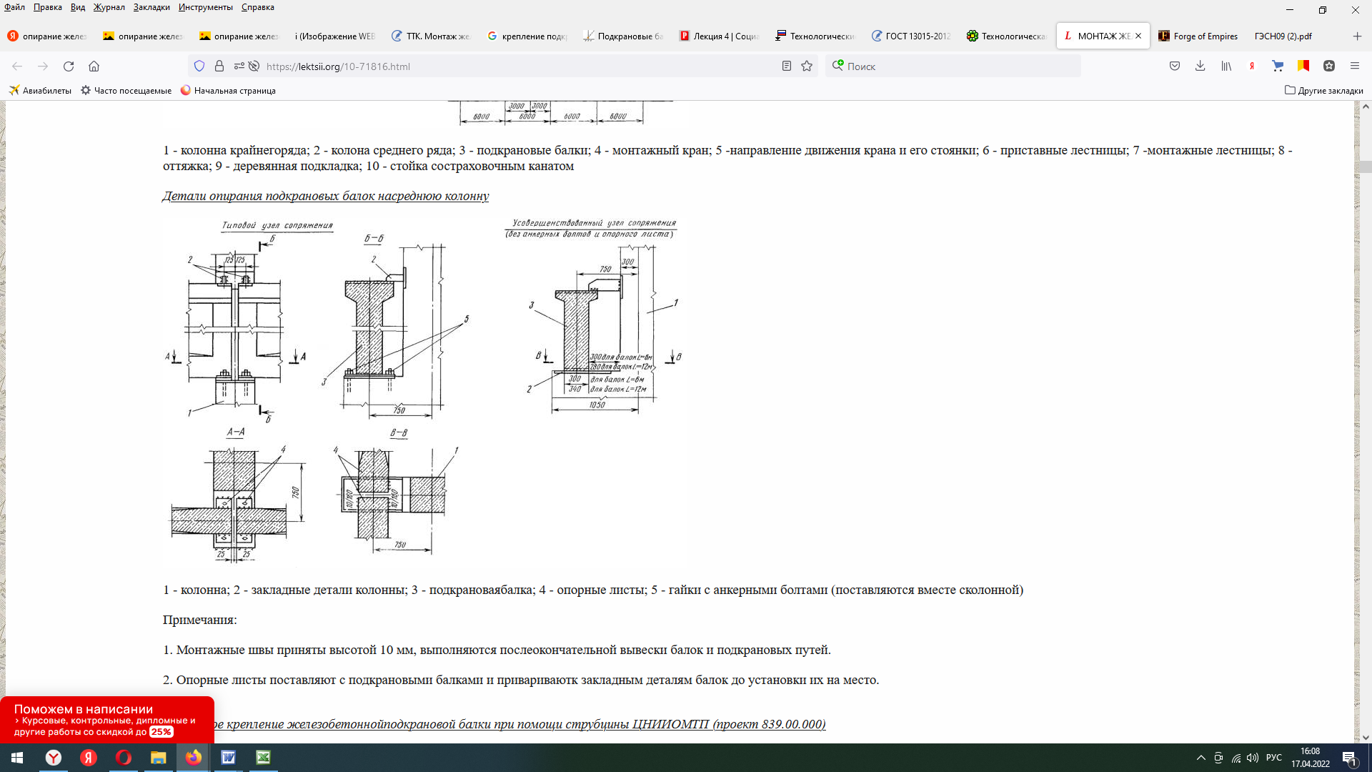
Task: Show site security padlock info
Action: 219,66
